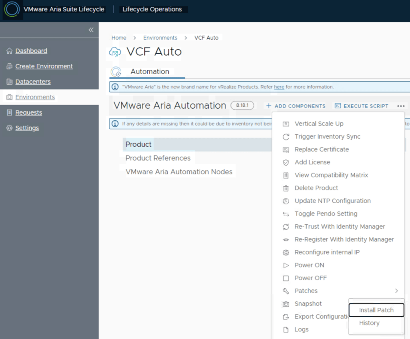Expand the Patches submenu arrow
The height and width of the screenshot is (339, 410).
click(x=396, y=291)
